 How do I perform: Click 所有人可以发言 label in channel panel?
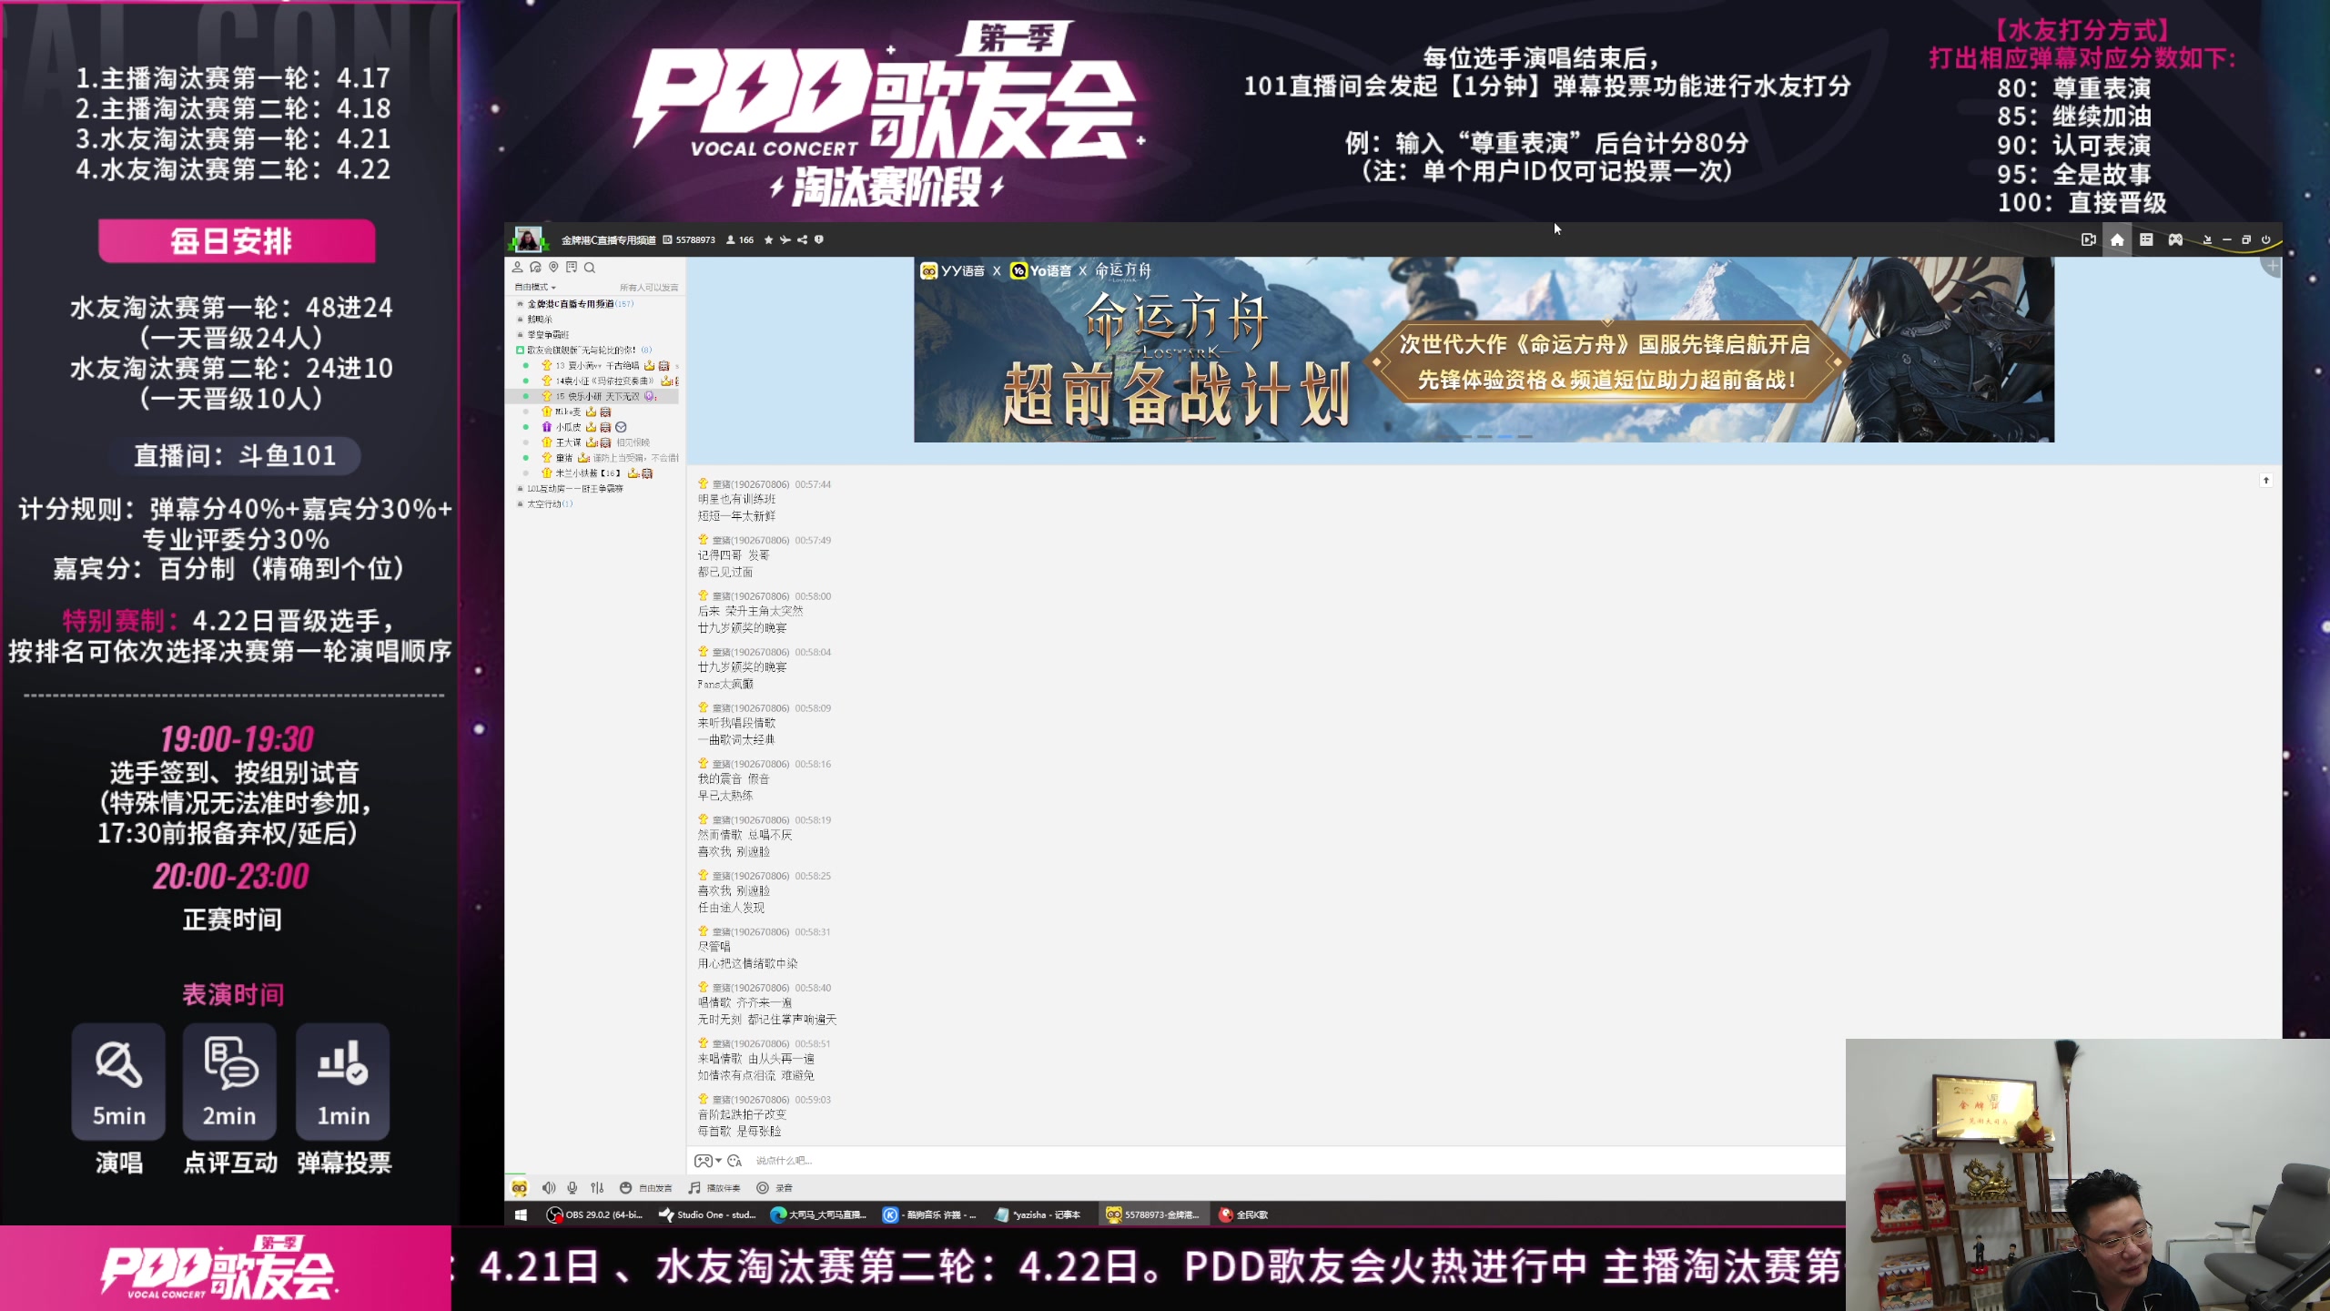649,288
